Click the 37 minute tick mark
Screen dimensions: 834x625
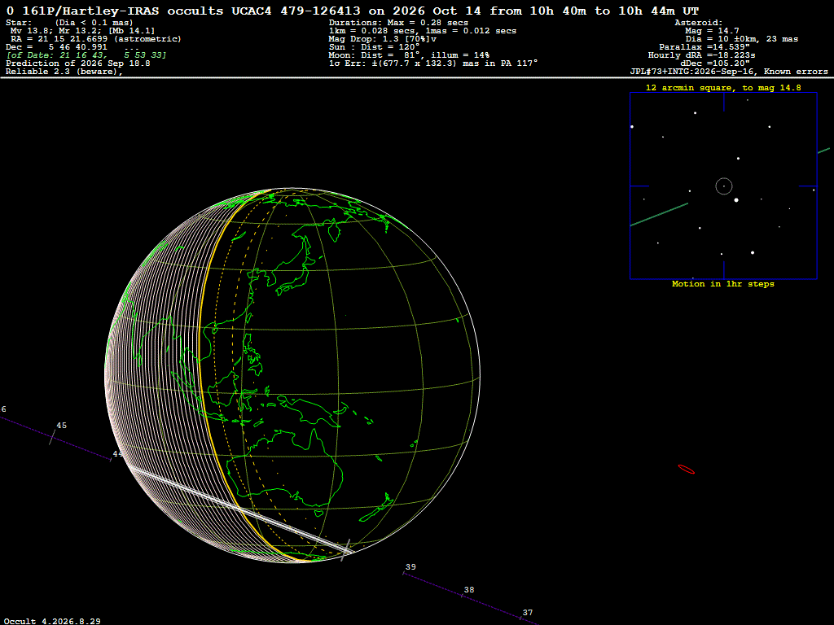click(x=520, y=618)
